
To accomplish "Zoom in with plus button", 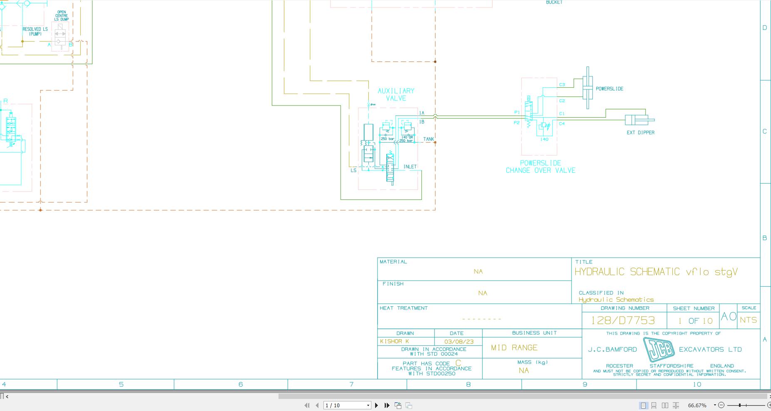I will click(x=769, y=405).
